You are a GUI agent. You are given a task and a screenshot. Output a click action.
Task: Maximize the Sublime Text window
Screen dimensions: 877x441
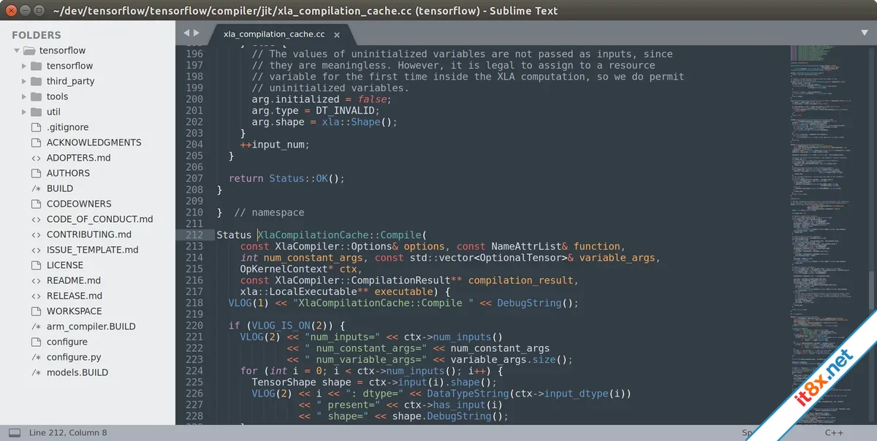pos(38,11)
